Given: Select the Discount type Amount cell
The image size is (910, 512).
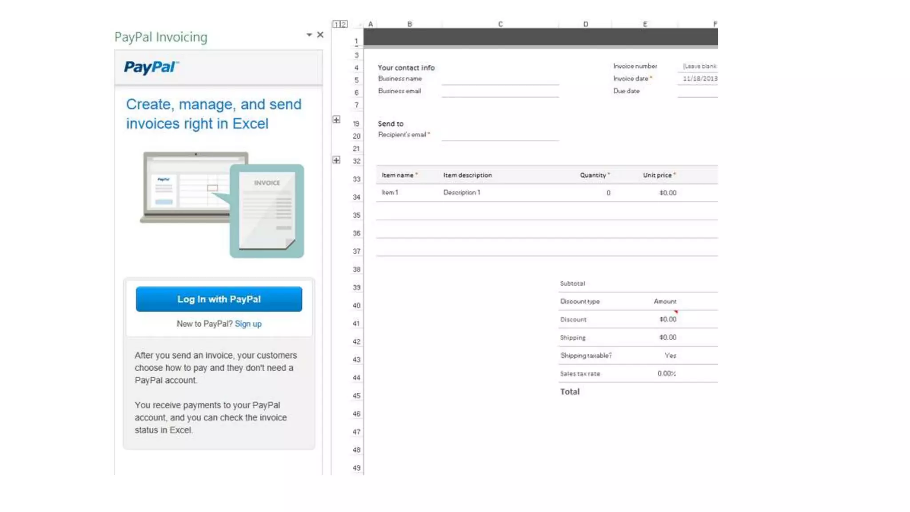Looking at the screenshot, I should click(664, 301).
